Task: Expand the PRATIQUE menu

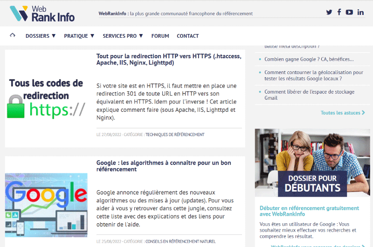Action: tap(79, 36)
